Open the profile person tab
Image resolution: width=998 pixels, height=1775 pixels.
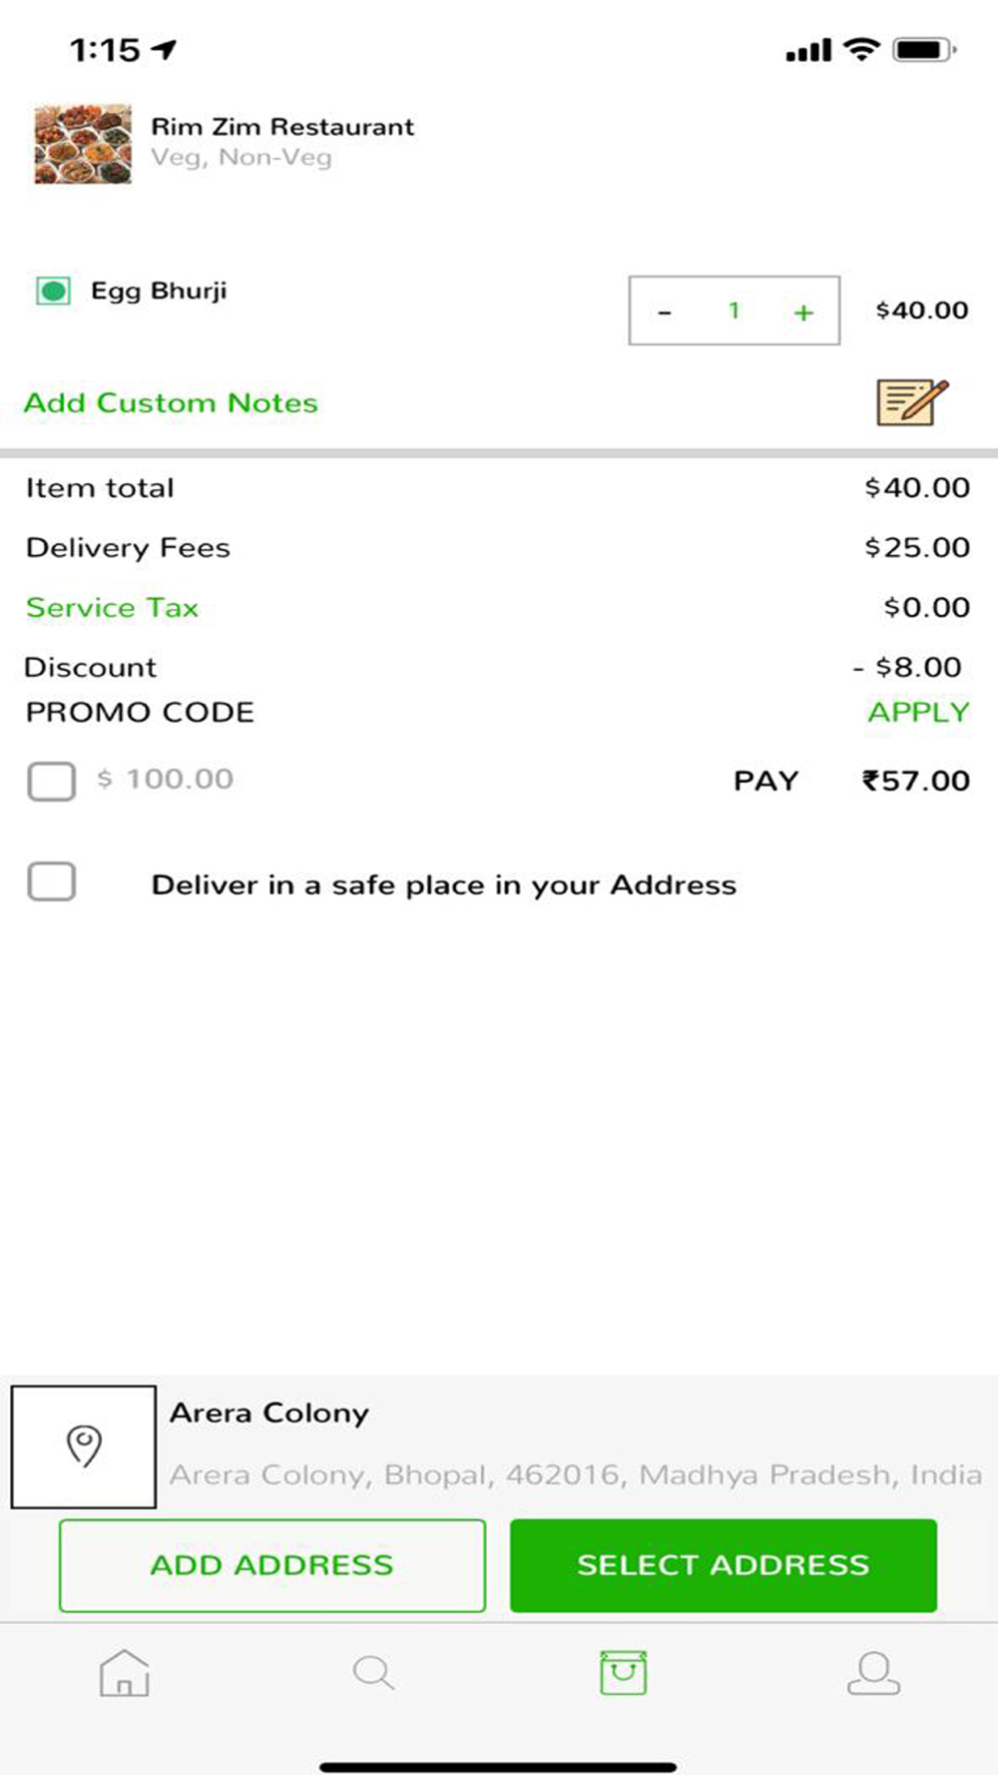[x=873, y=1672]
